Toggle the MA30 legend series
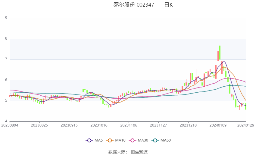The width and height of the screenshot is (256, 155). [x=139, y=140]
